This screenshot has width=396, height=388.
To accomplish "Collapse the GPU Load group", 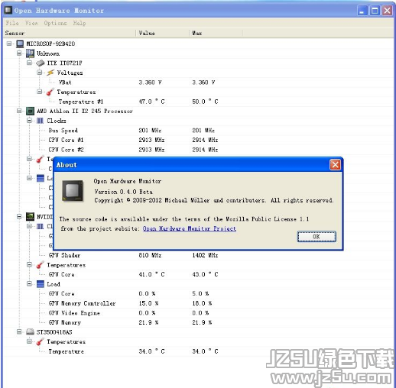I will 30,283.
